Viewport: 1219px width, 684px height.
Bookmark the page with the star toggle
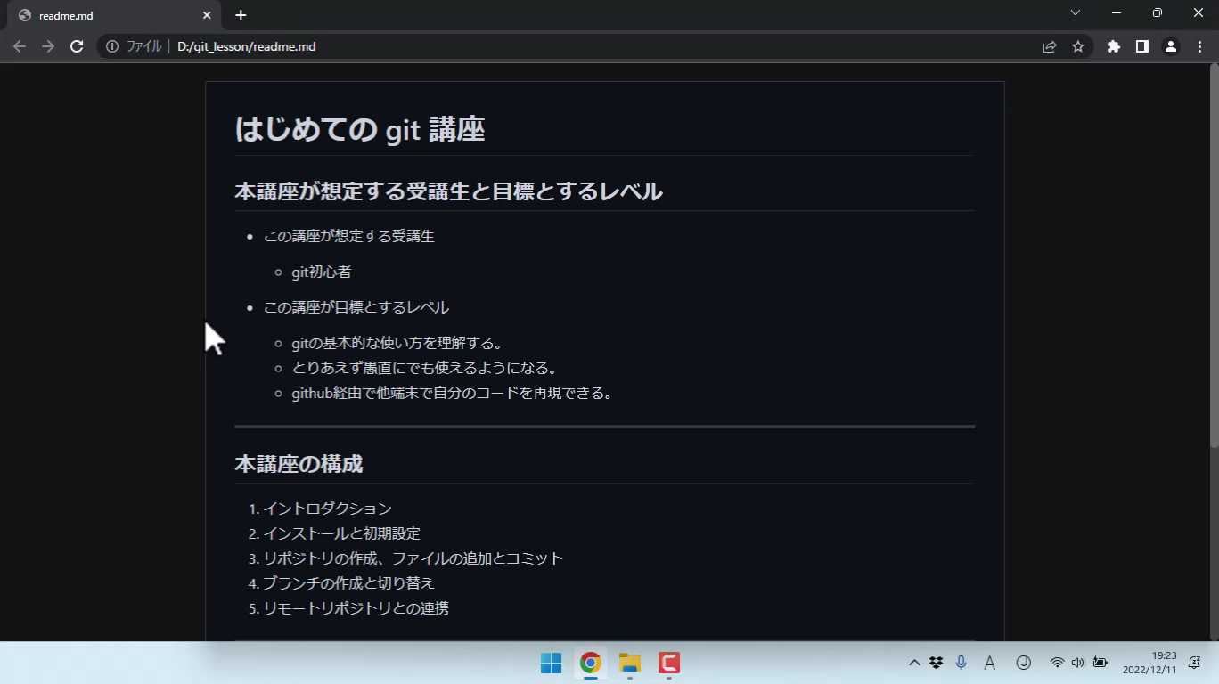1077,45
